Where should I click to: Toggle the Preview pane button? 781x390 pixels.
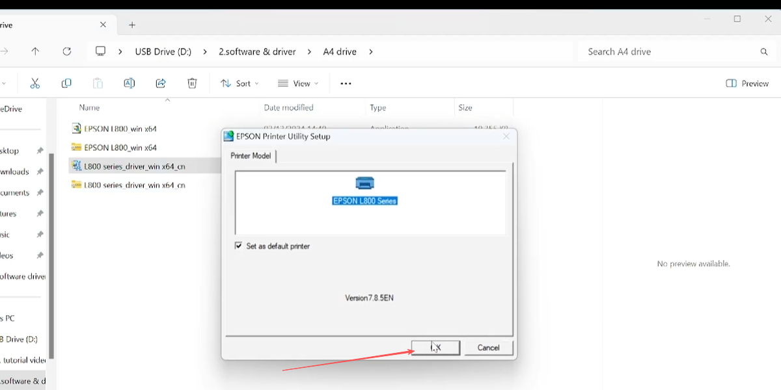point(747,83)
